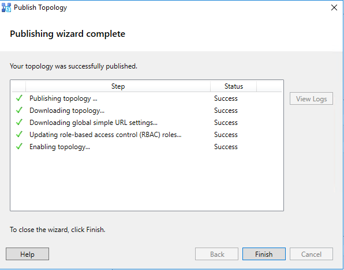Open Help for the publishing wizard
344x270 pixels.
pyautogui.click(x=28, y=254)
